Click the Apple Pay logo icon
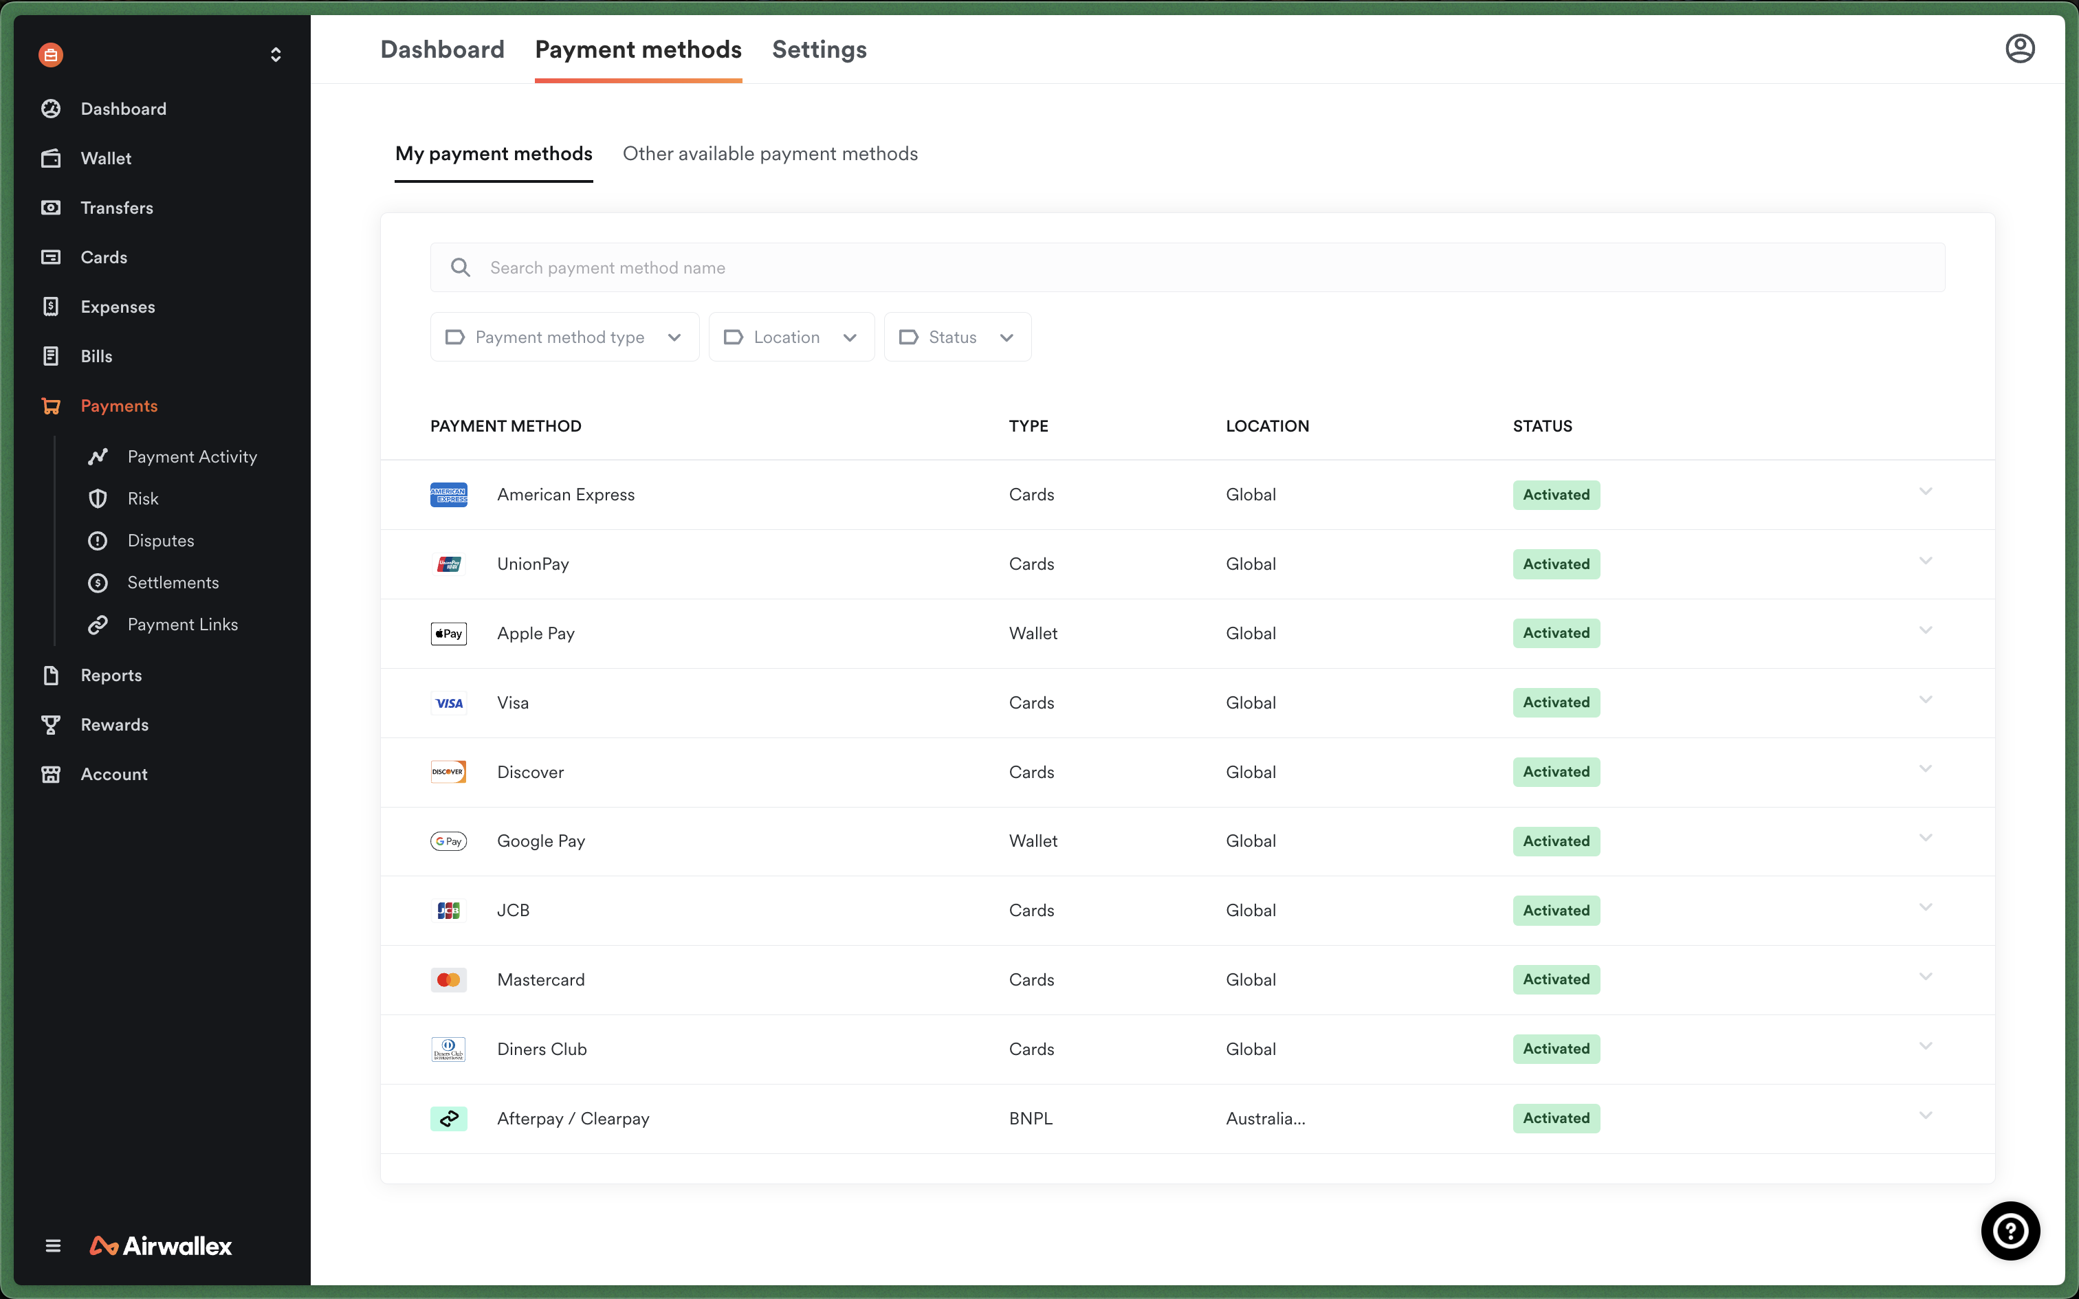The width and height of the screenshot is (2079, 1299). 448,633
